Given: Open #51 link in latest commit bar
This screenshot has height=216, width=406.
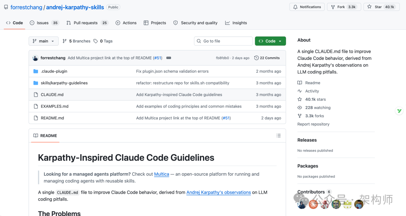Looking at the screenshot, I should [158, 58].
